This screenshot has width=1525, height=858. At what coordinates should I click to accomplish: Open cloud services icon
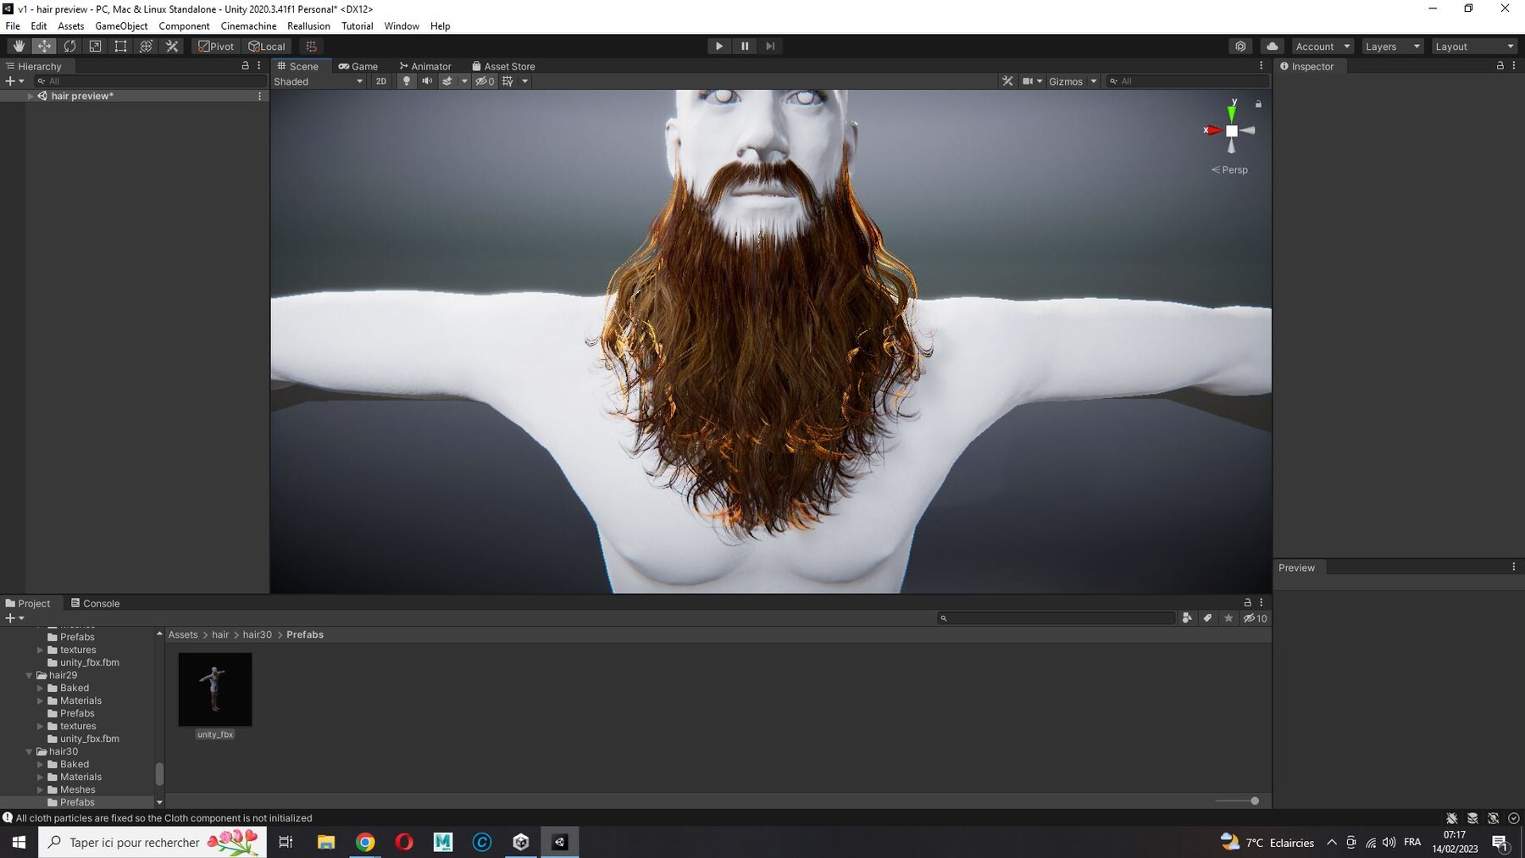1272,47
